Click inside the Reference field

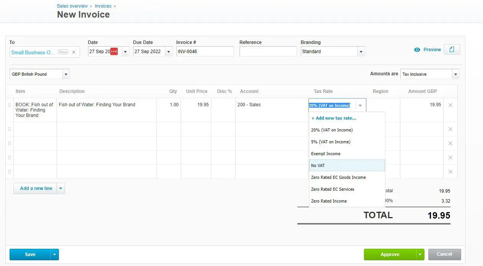(x=268, y=51)
